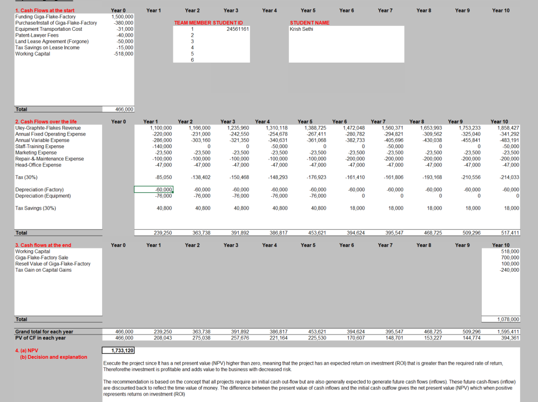Image resolution: width=538 pixels, height=402 pixels.
Task: Click Year 10 present value 394,361
Action: click(510, 338)
